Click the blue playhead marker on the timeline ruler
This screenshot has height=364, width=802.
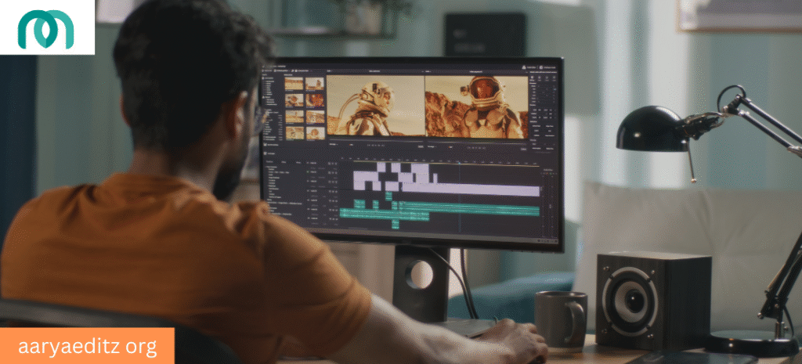point(459,162)
